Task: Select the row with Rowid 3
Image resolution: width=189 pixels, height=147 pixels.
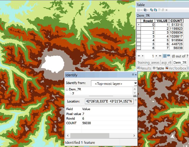Action: 139,36
